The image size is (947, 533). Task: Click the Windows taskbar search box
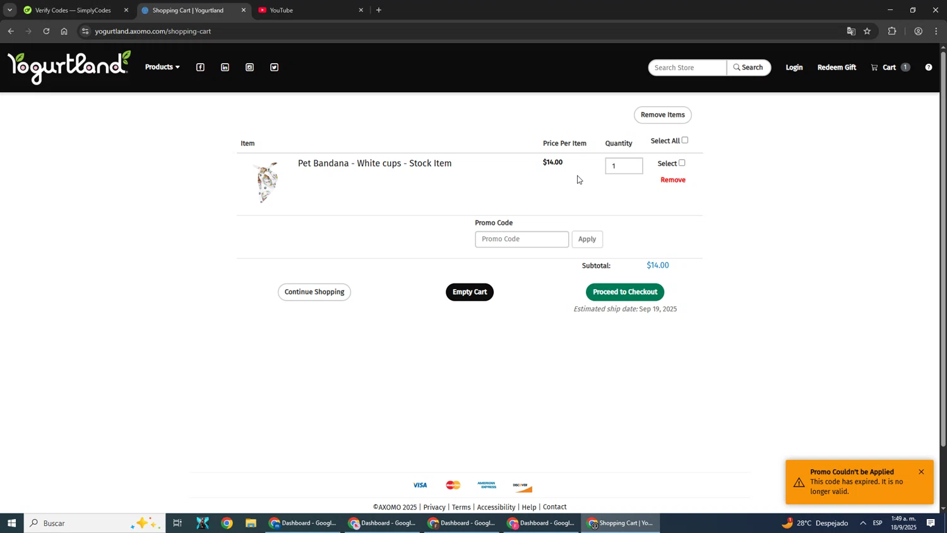click(95, 523)
